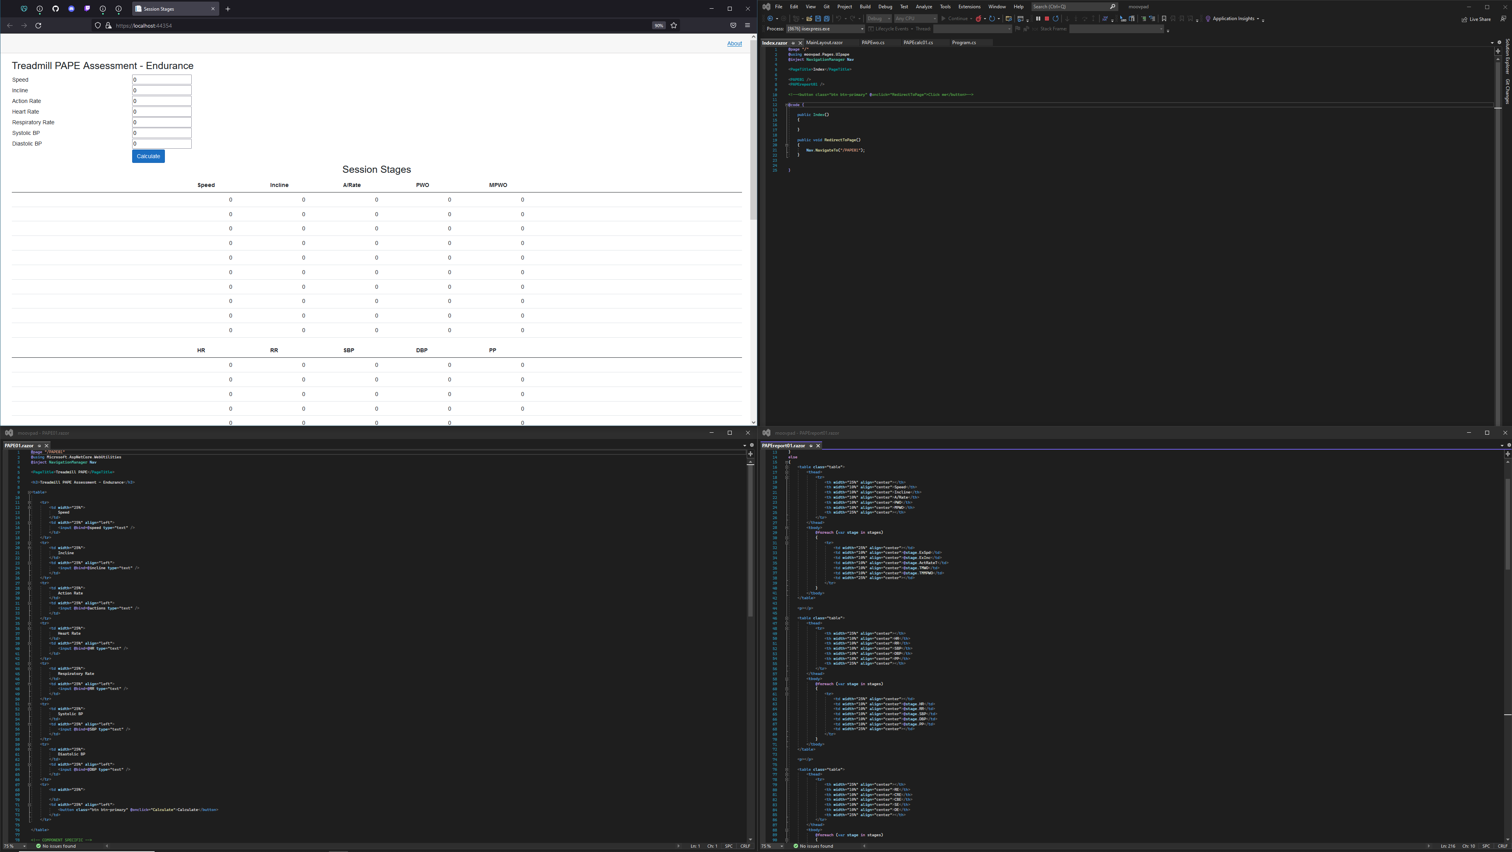Click the Open File folder icon

pyautogui.click(x=809, y=19)
